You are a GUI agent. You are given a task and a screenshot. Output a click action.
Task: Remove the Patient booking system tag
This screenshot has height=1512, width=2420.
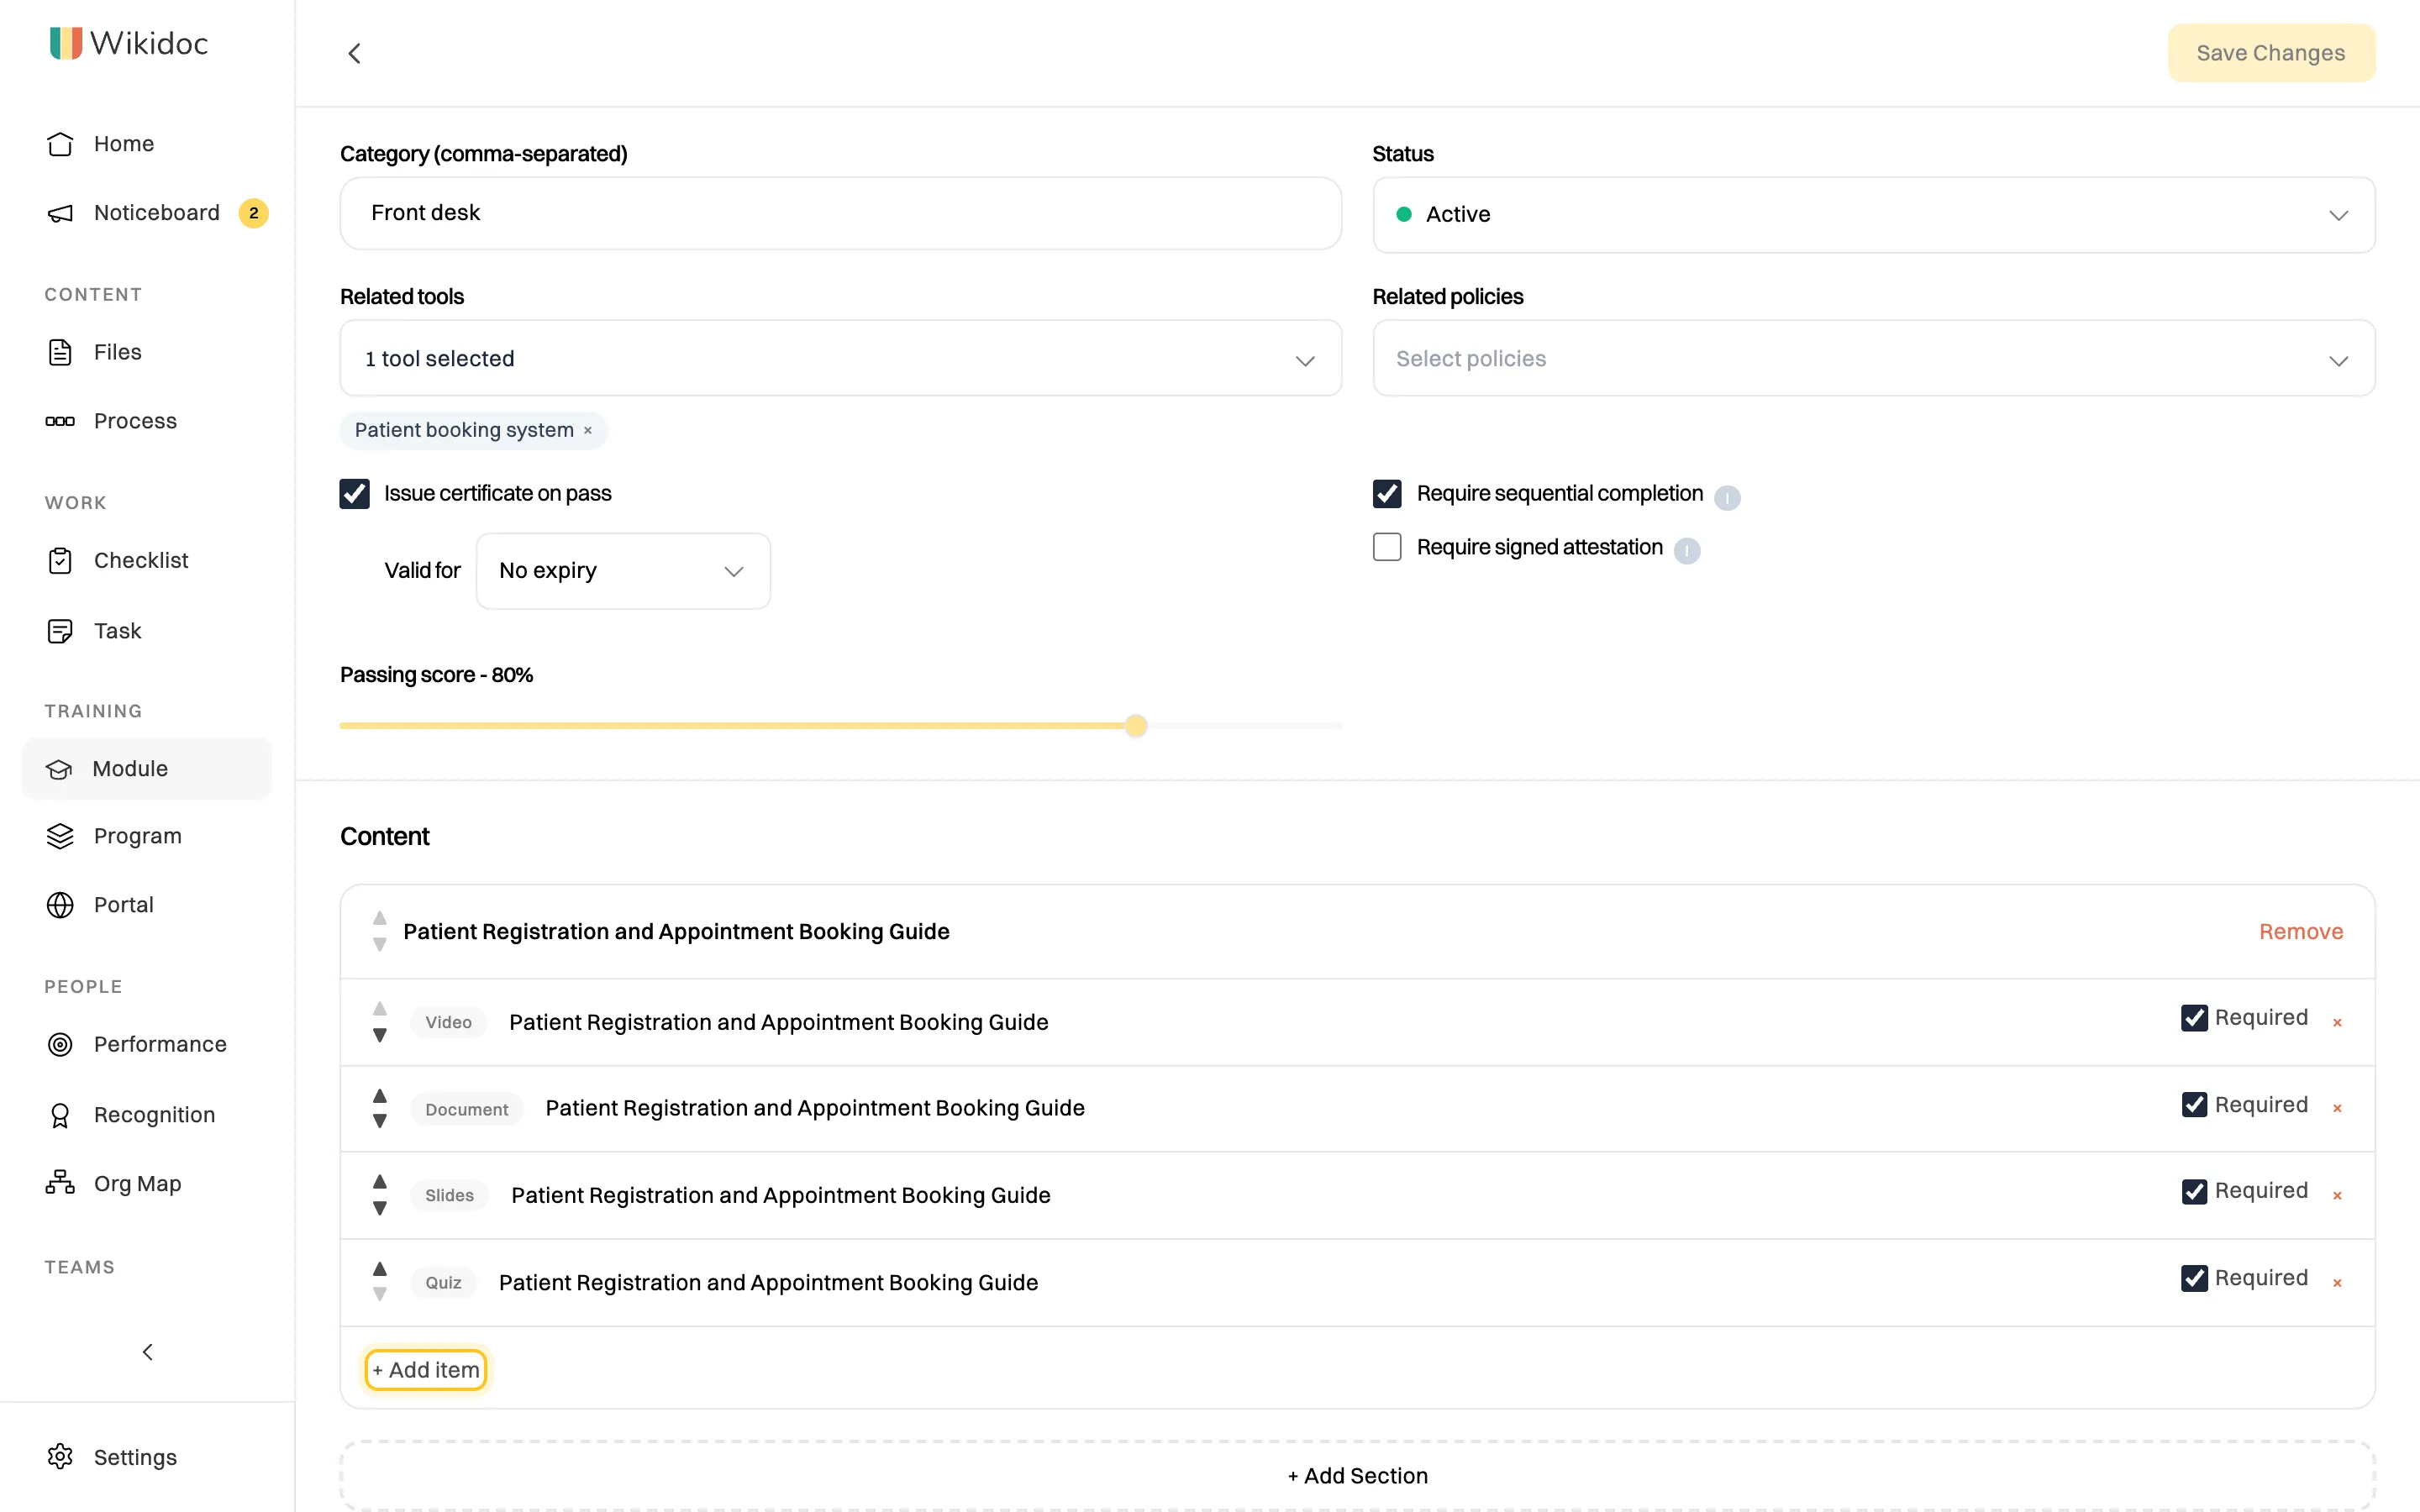point(588,430)
